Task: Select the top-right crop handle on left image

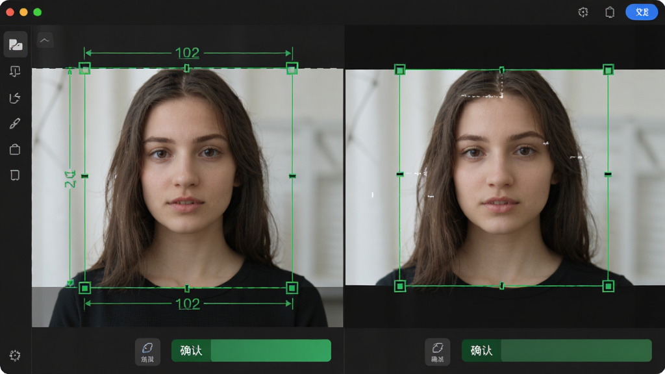Action: (292, 68)
